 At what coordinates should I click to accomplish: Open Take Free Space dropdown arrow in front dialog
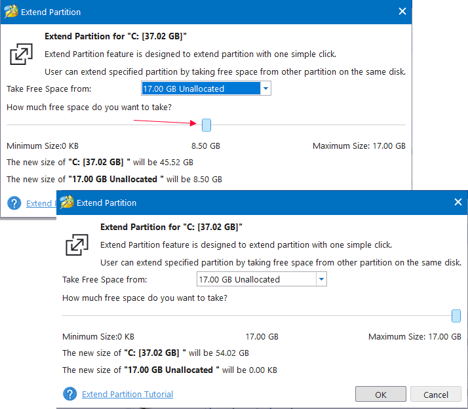click(321, 279)
